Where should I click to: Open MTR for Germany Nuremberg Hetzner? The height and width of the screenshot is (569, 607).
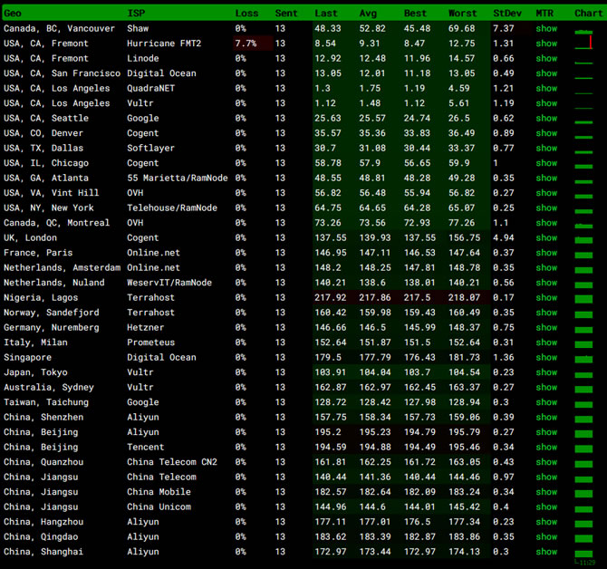tap(546, 328)
